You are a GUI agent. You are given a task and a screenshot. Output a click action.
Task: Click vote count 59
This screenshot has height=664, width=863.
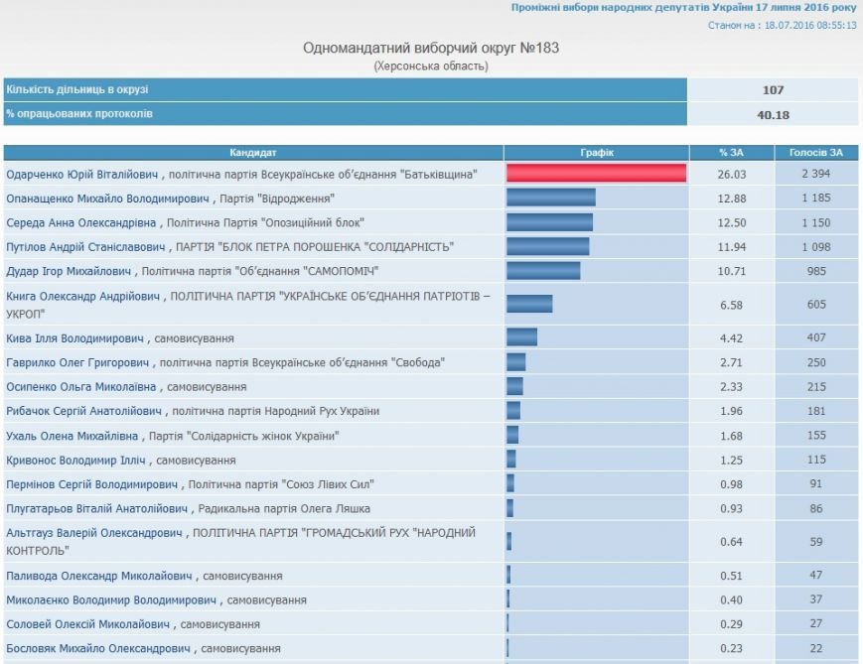click(816, 542)
